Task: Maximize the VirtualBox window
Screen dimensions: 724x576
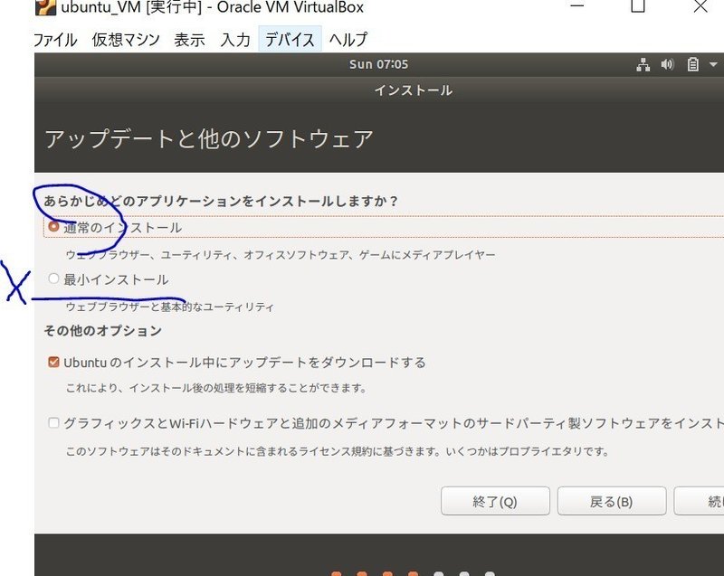Action: point(638,6)
